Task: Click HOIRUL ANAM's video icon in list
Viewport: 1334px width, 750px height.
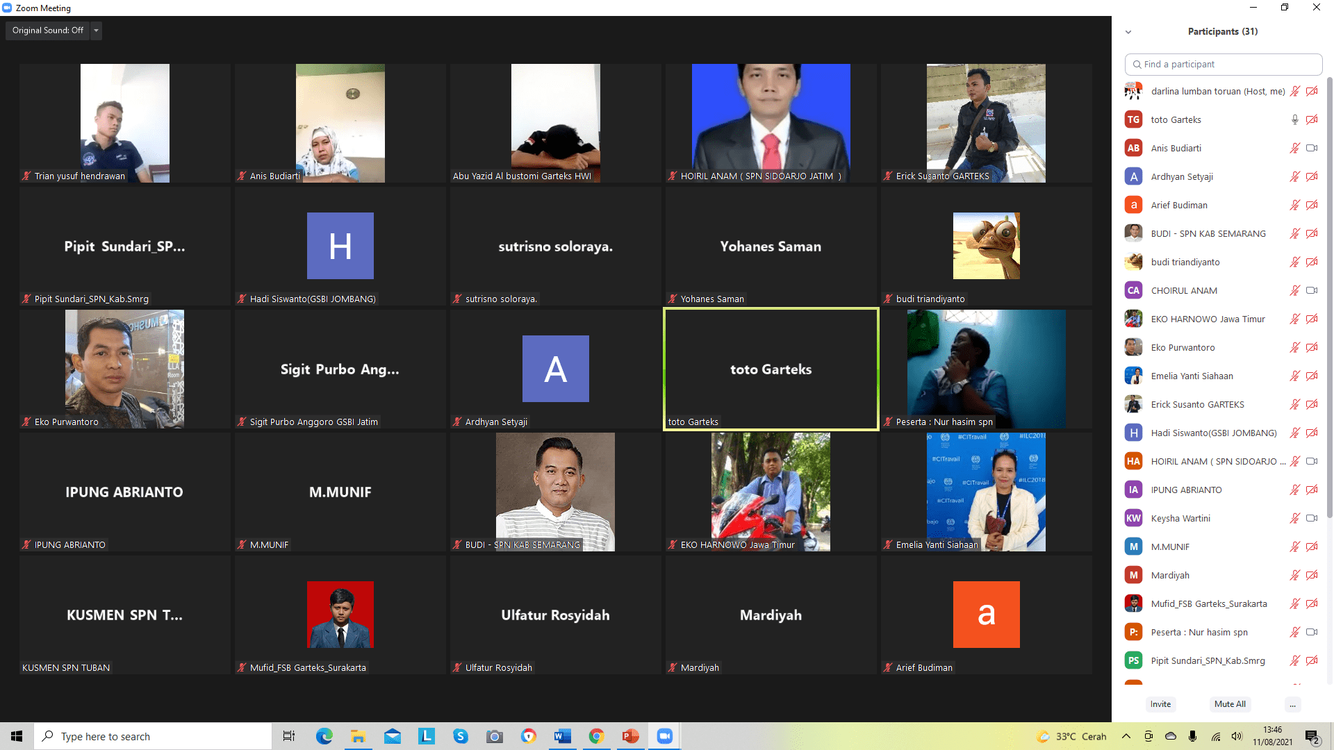Action: pos(1312,461)
